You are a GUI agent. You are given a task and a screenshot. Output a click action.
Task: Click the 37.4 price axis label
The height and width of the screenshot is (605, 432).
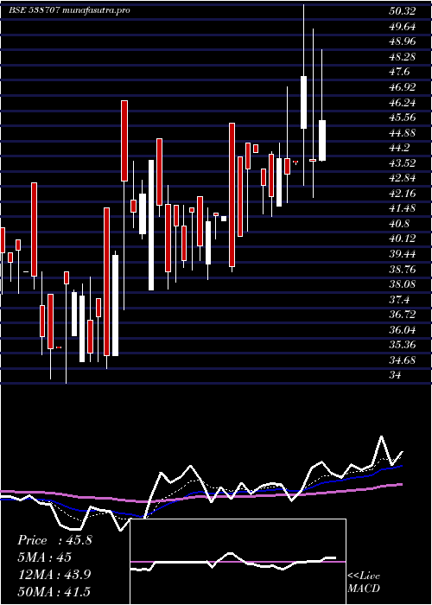click(x=399, y=300)
